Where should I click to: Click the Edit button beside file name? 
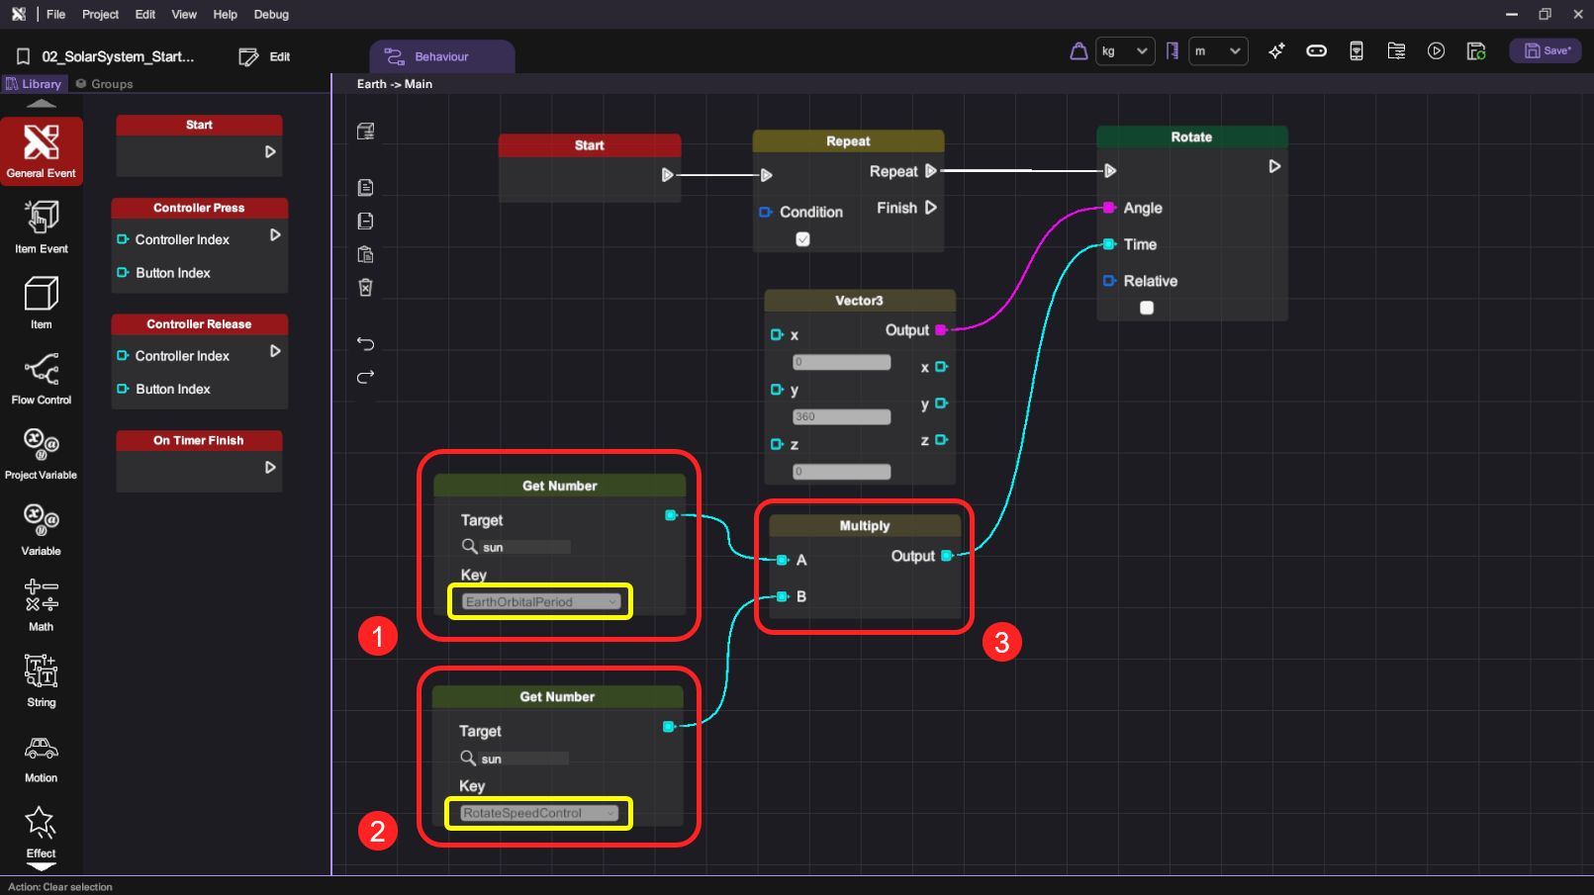[x=265, y=56]
